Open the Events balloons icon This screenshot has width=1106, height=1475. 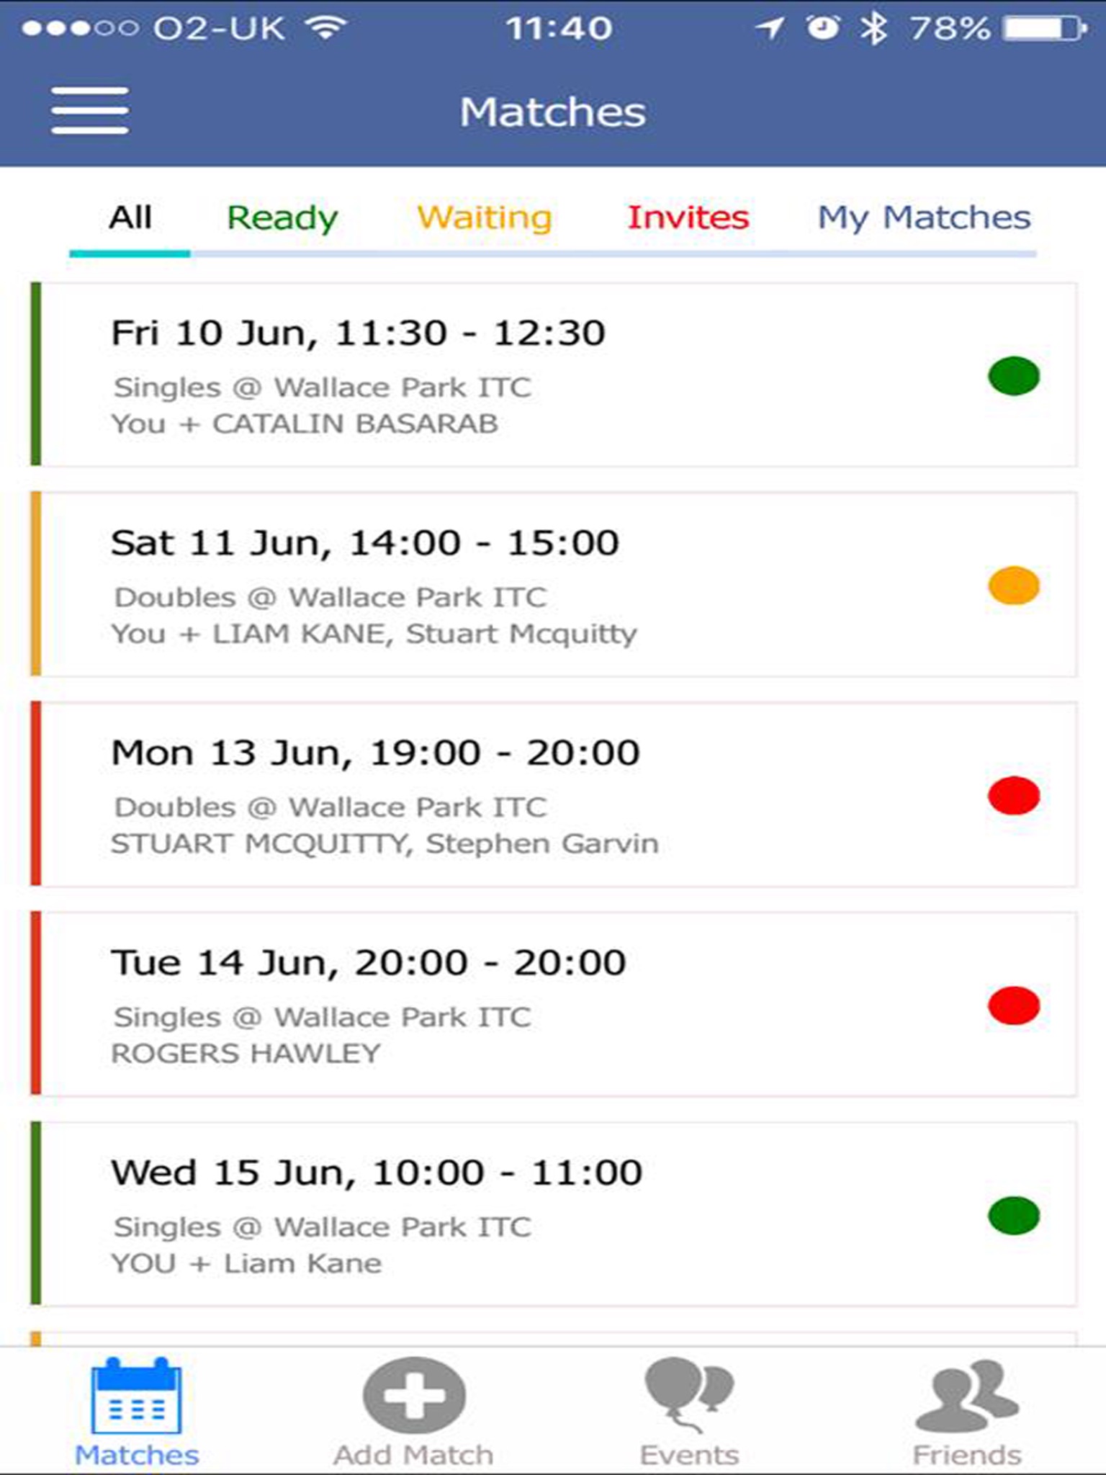tap(689, 1394)
